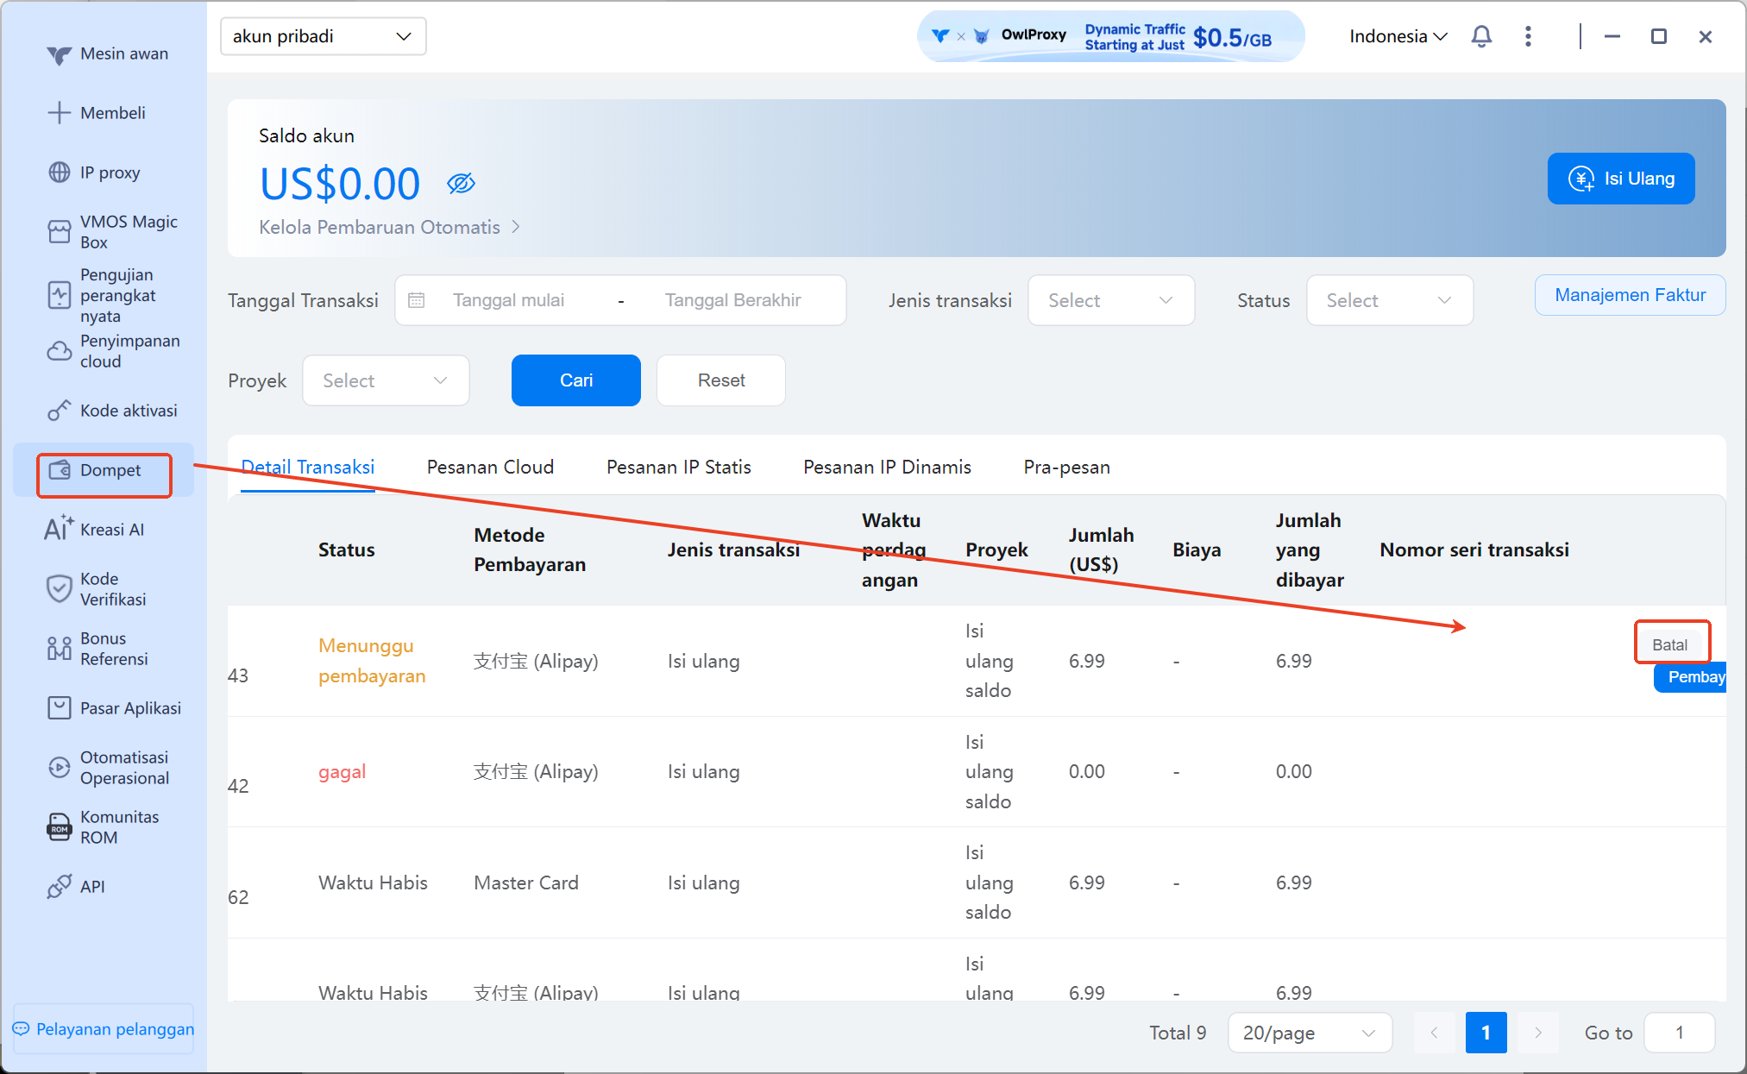Switch to the Pesanan IP Dinamis tab
This screenshot has width=1747, height=1074.
point(887,467)
